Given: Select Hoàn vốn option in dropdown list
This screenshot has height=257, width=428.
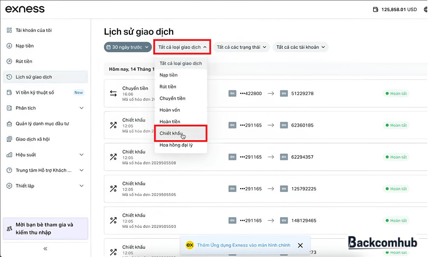Looking at the screenshot, I should point(181,110).
